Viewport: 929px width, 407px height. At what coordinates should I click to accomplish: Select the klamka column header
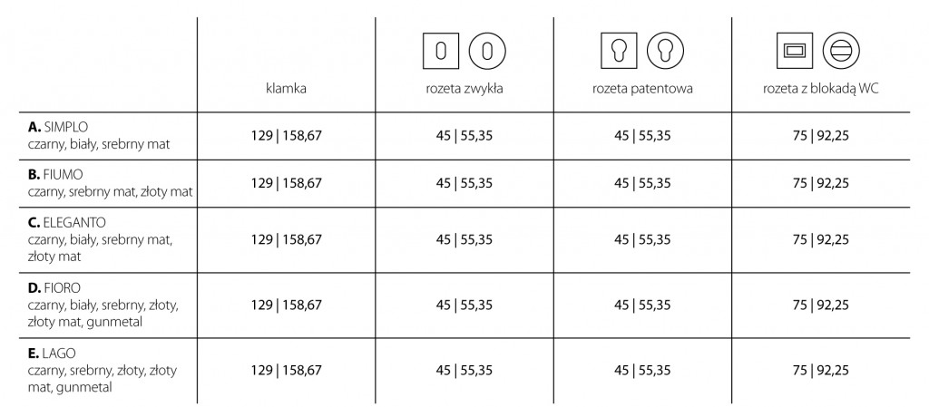tap(286, 89)
